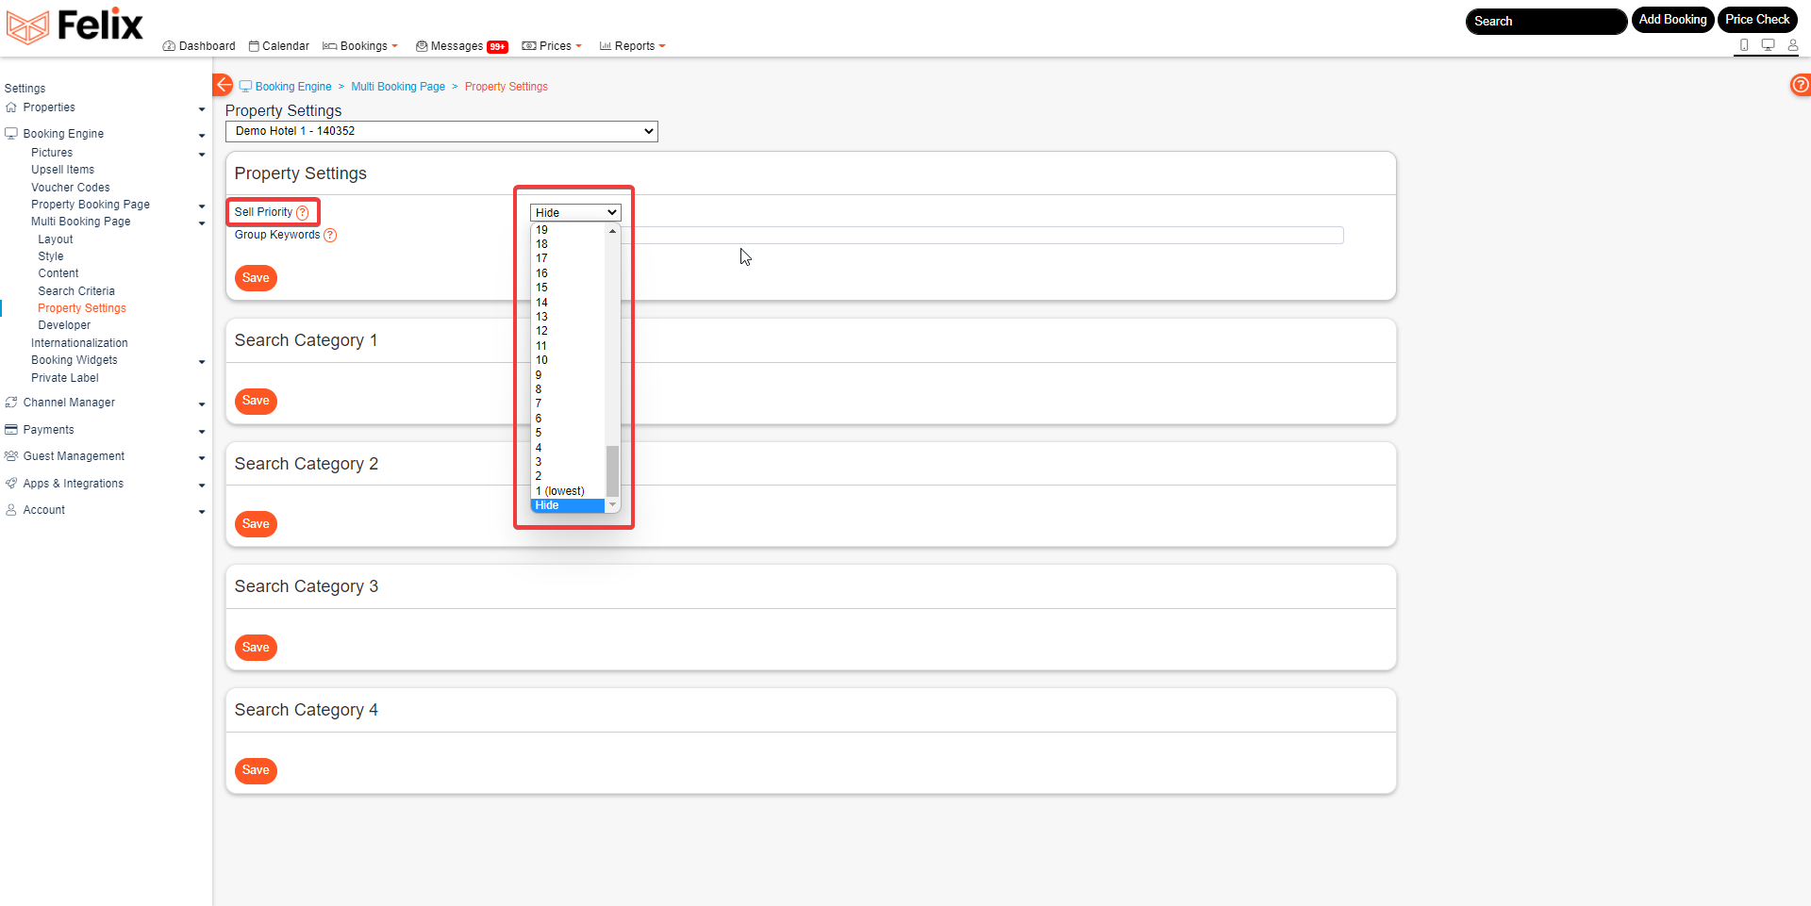Click the Sell Priority dropdown showing Hide
The width and height of the screenshot is (1811, 906).
point(575,213)
